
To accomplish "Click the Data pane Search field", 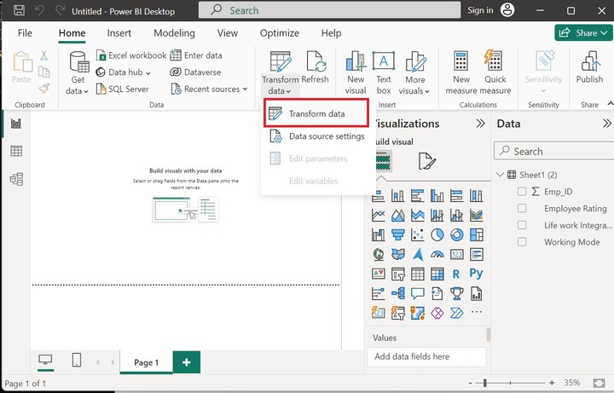I will point(553,151).
